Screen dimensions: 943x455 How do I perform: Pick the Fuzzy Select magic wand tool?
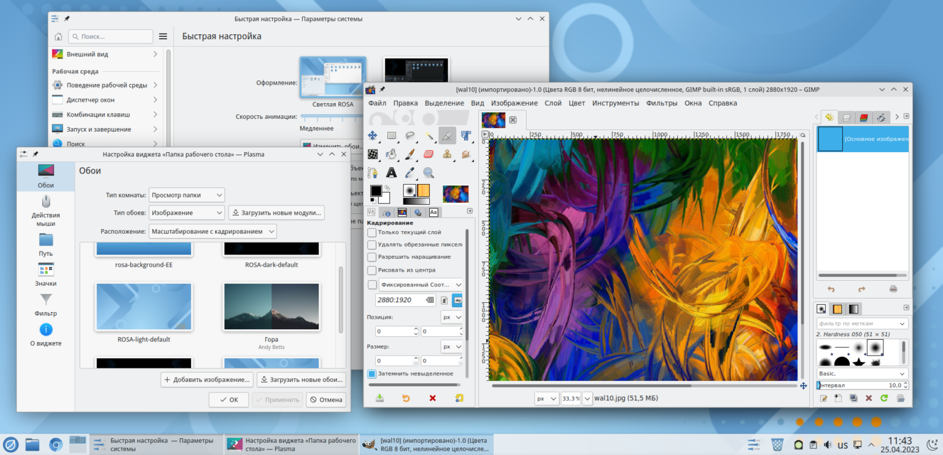[429, 136]
